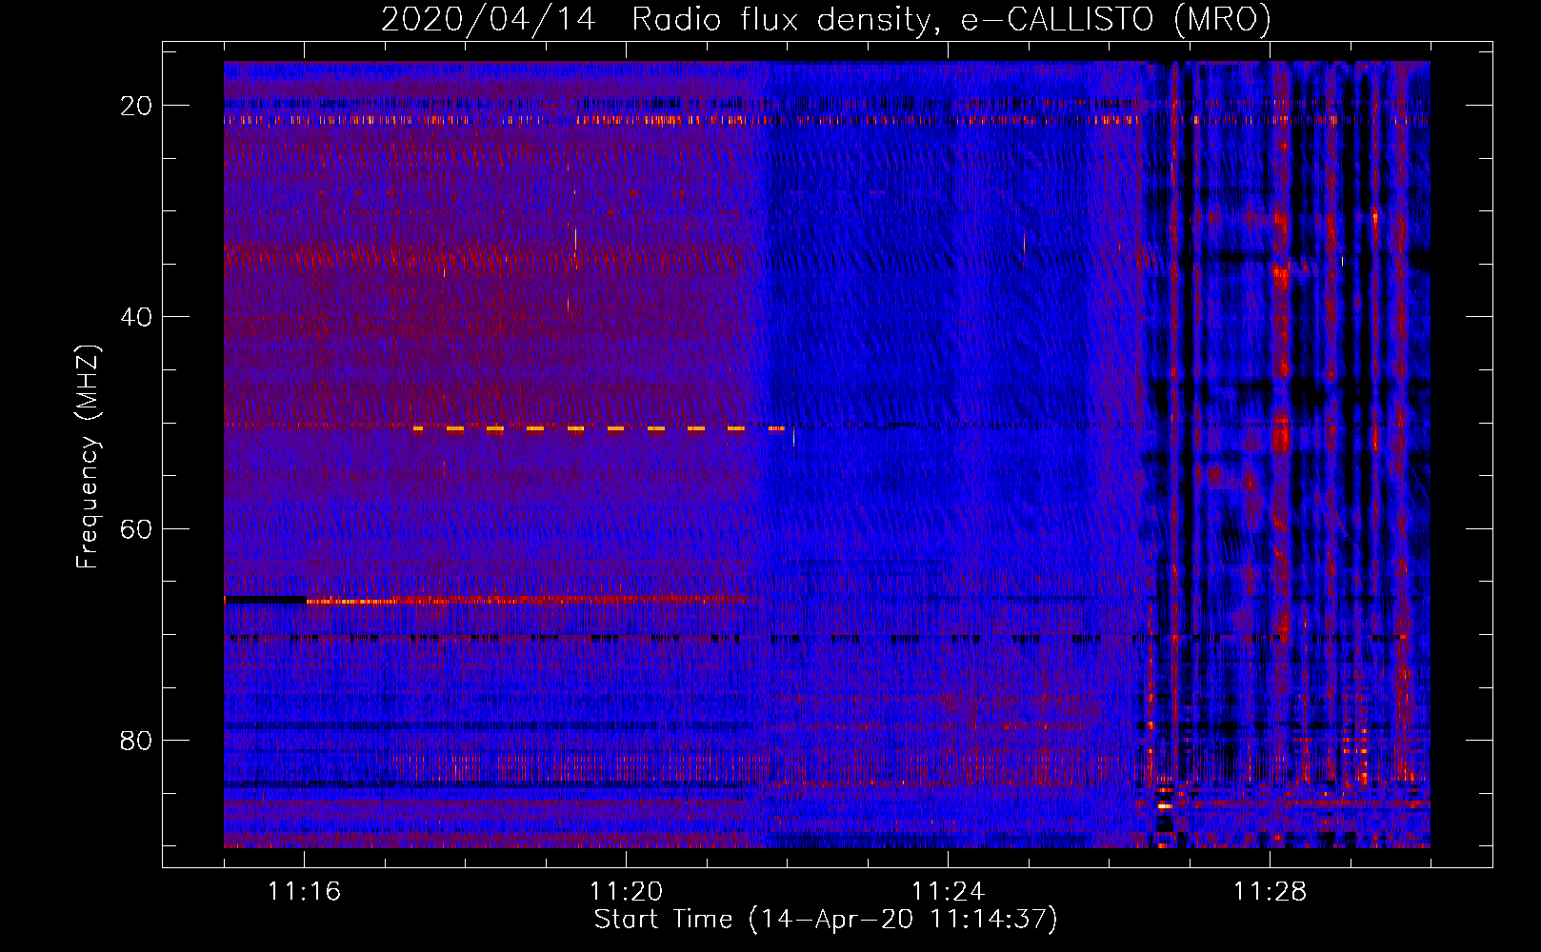Click the 20 frequency tick label
Image resolution: width=1541 pixels, height=952 pixels.
[136, 106]
